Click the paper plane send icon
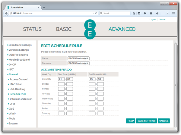181x135 pixels. pyautogui.click(x=157, y=13)
